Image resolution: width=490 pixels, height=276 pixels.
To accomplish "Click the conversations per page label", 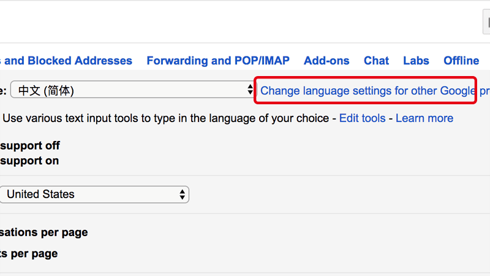I will click(43, 232).
